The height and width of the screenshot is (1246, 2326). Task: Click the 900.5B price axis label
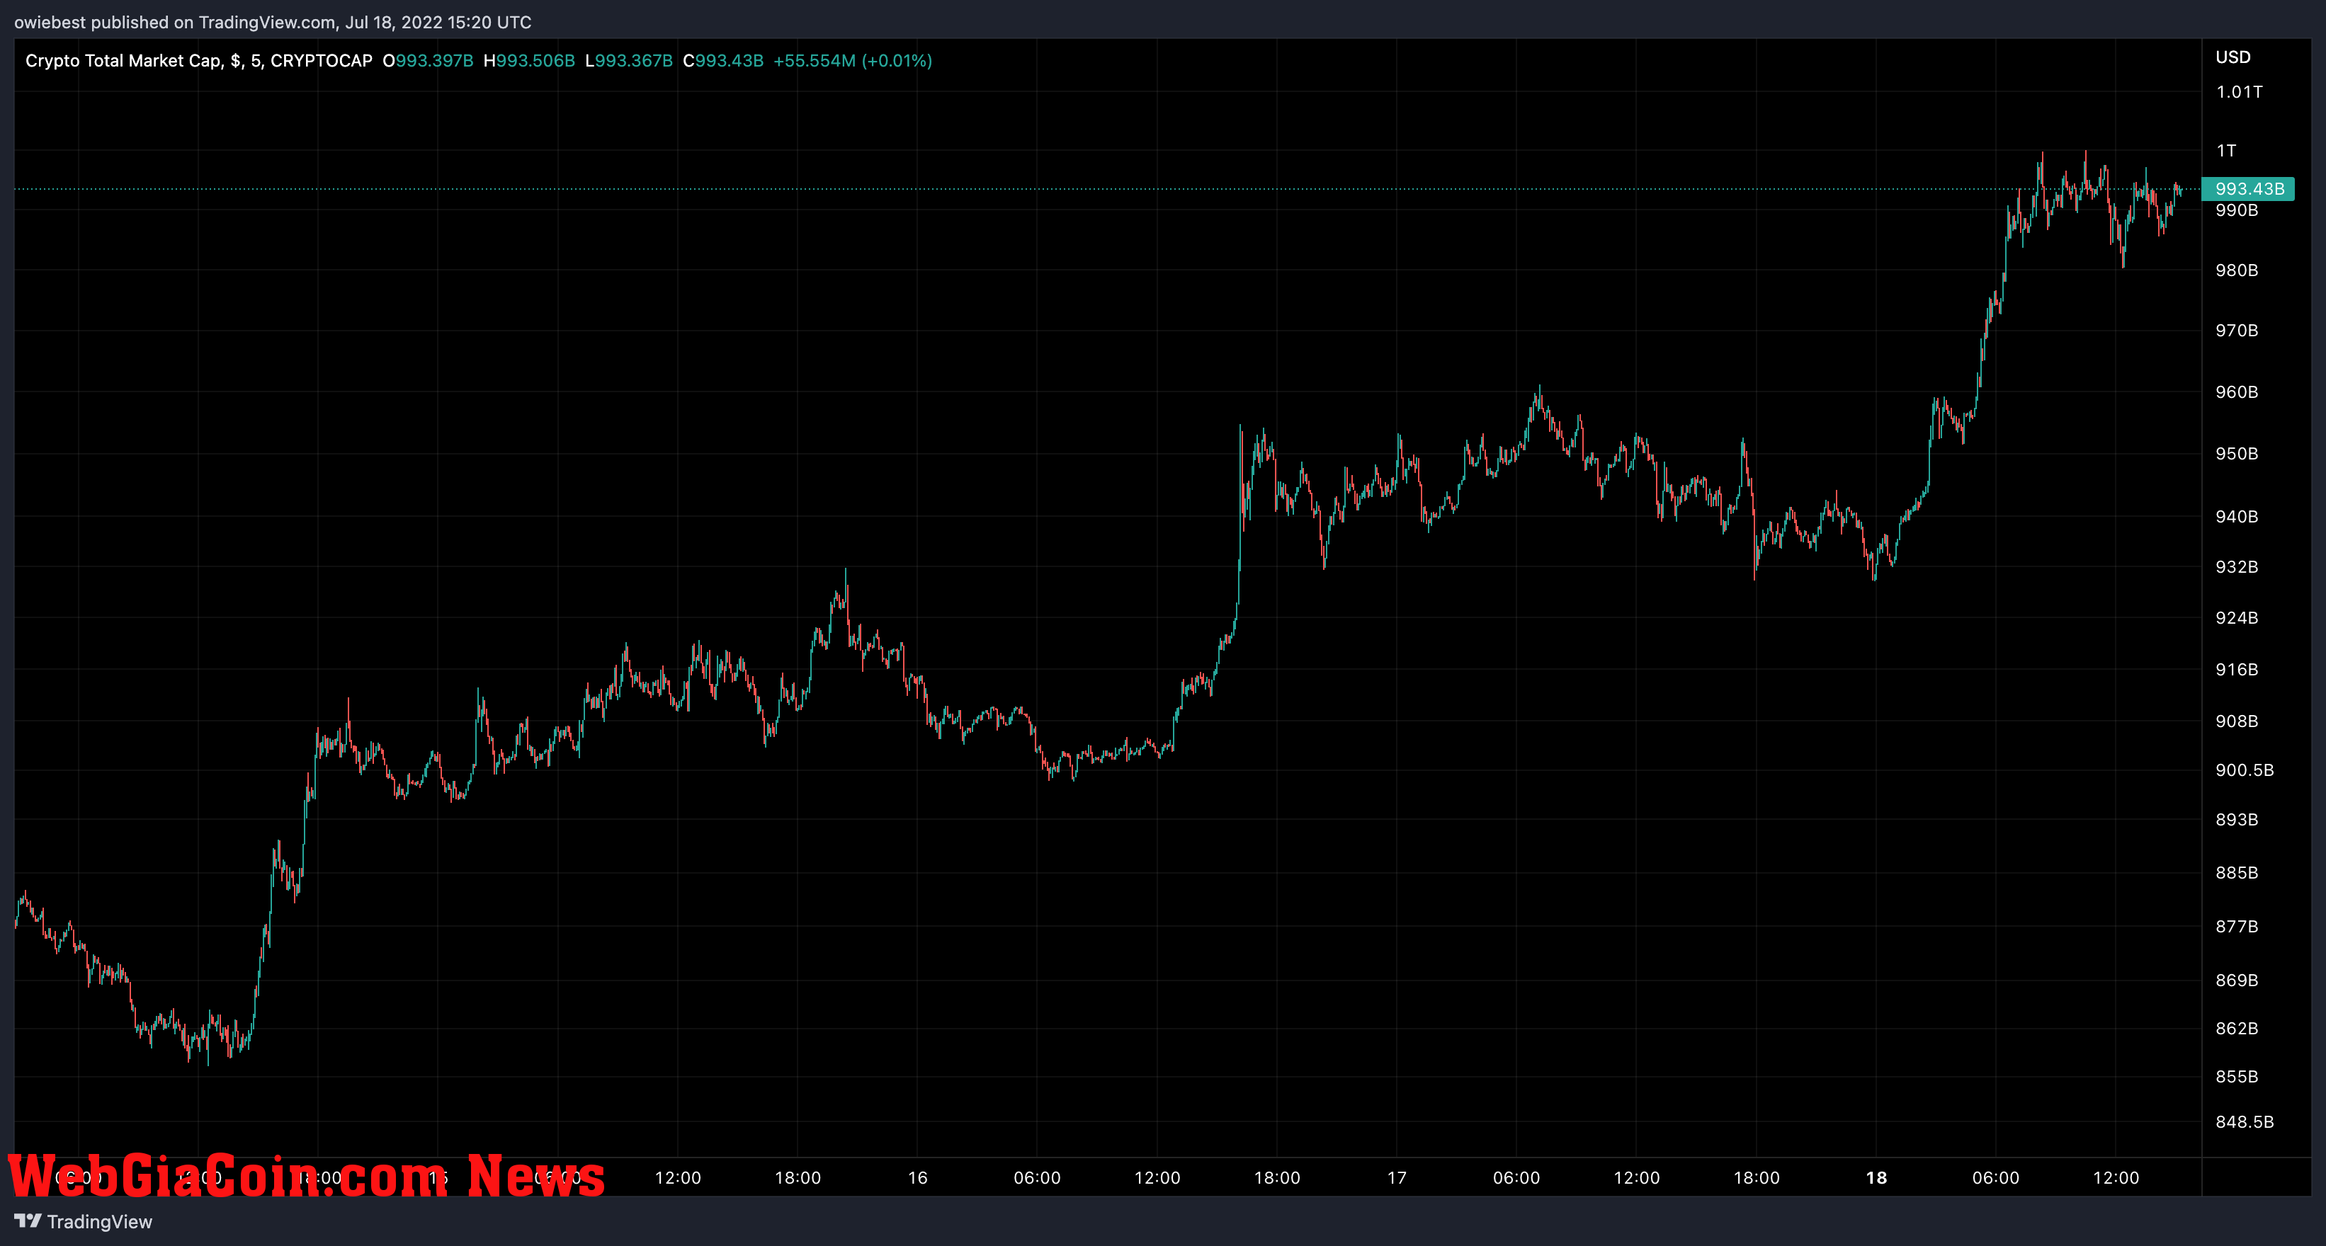tap(2245, 770)
